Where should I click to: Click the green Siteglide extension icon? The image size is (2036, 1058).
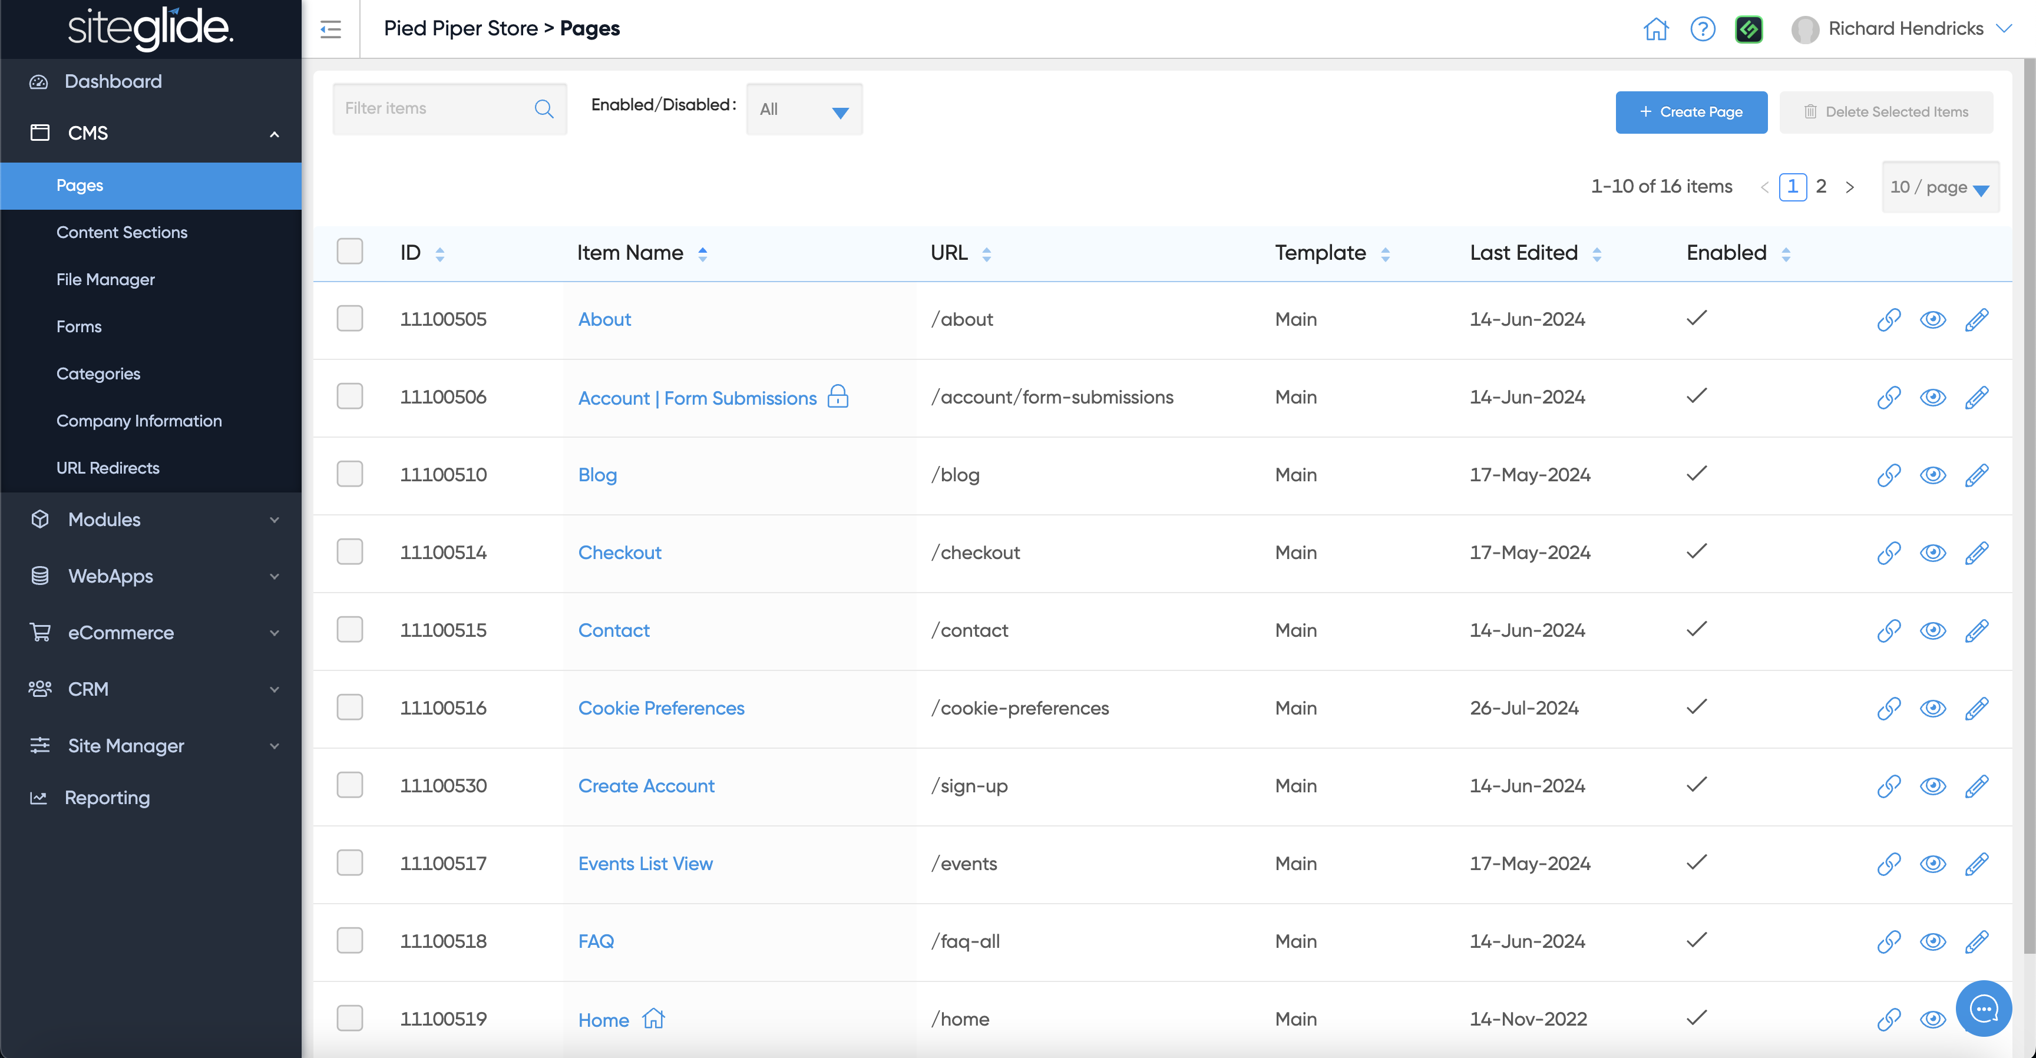[x=1749, y=29]
